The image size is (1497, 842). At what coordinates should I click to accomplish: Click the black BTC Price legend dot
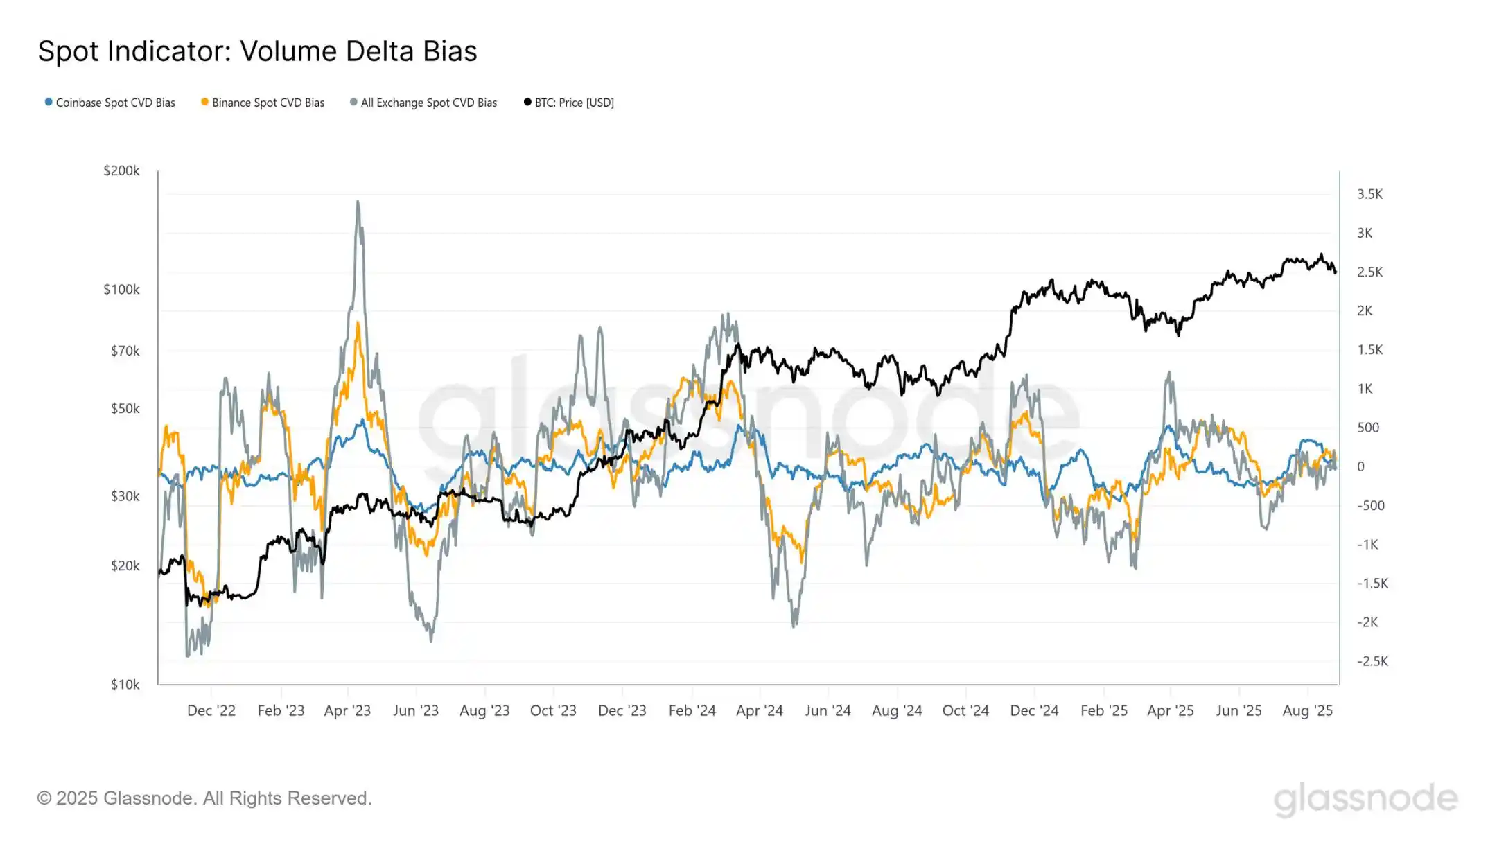point(527,102)
